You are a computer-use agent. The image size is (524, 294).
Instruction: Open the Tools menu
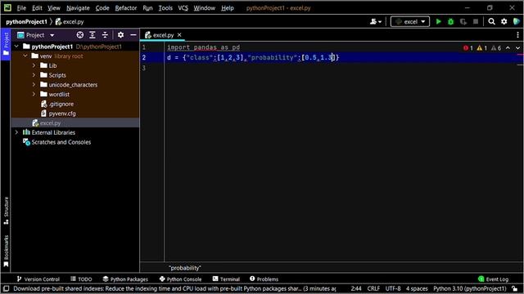click(165, 7)
